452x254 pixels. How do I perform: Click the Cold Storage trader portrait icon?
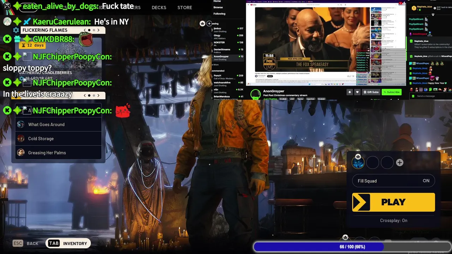(x=21, y=139)
